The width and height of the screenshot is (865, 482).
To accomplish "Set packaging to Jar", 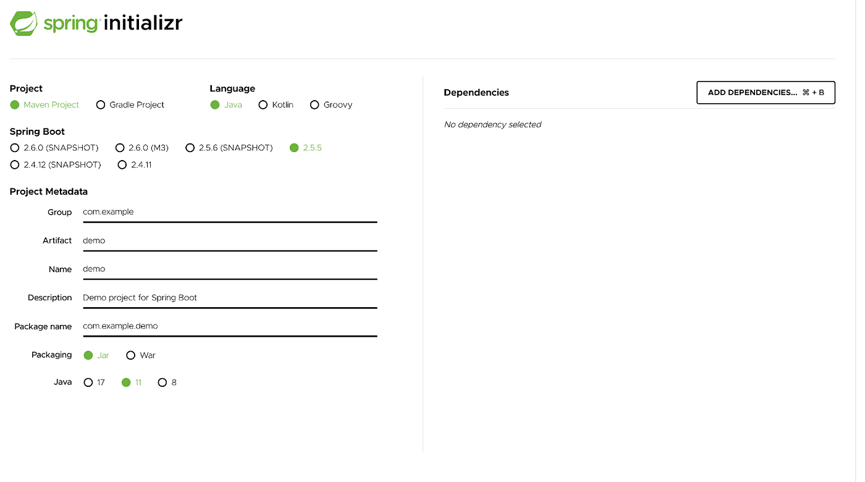I will pyautogui.click(x=96, y=355).
